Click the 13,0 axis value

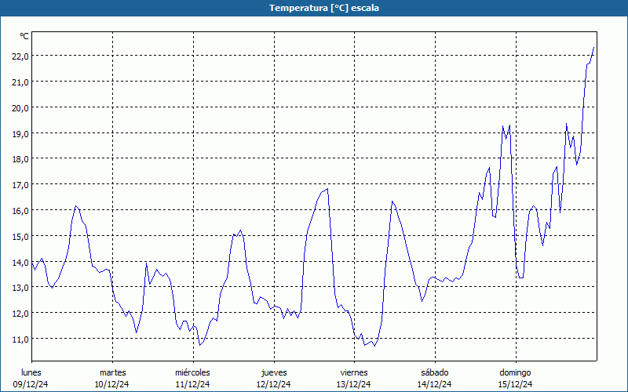click(x=20, y=288)
